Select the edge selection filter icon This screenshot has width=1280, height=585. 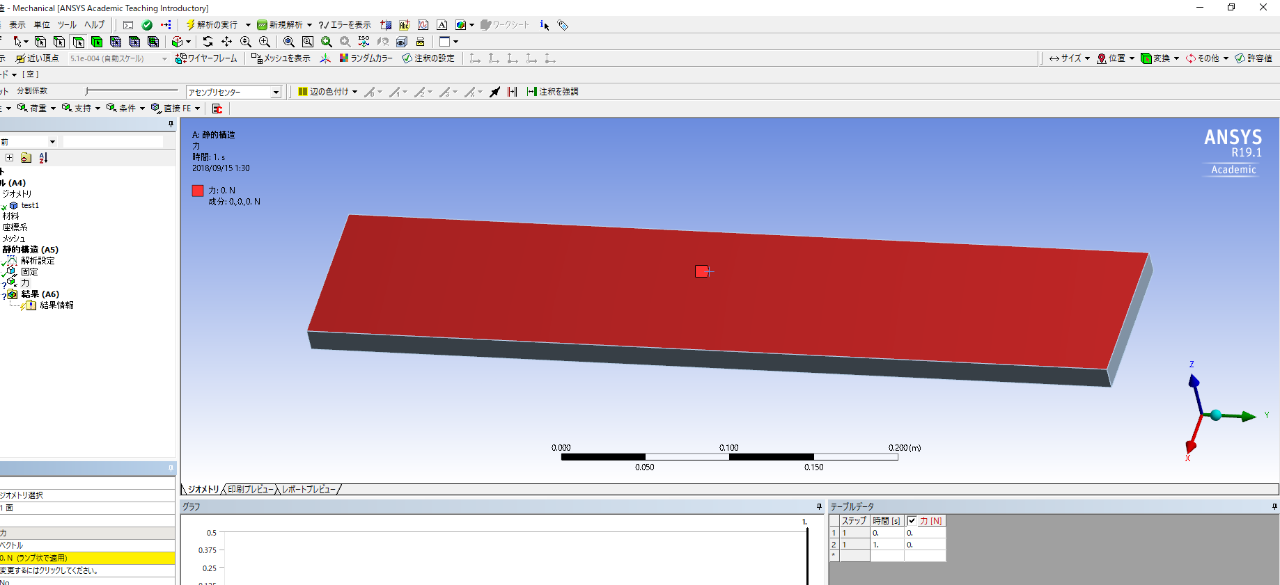[x=59, y=42]
